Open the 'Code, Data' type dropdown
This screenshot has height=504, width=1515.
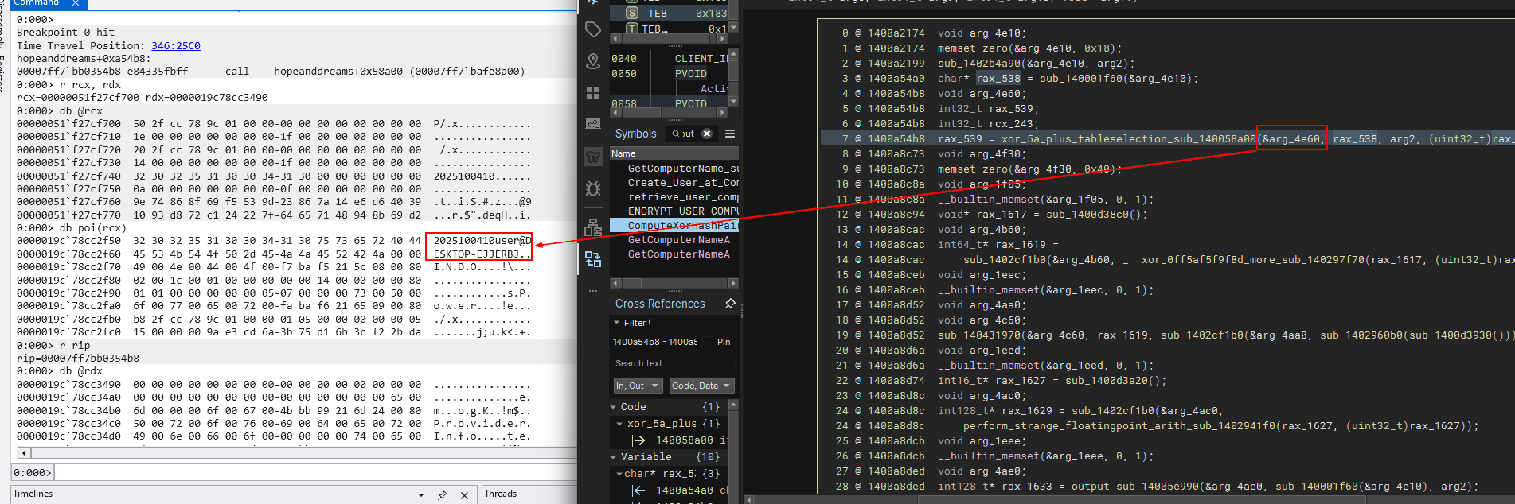[701, 386]
